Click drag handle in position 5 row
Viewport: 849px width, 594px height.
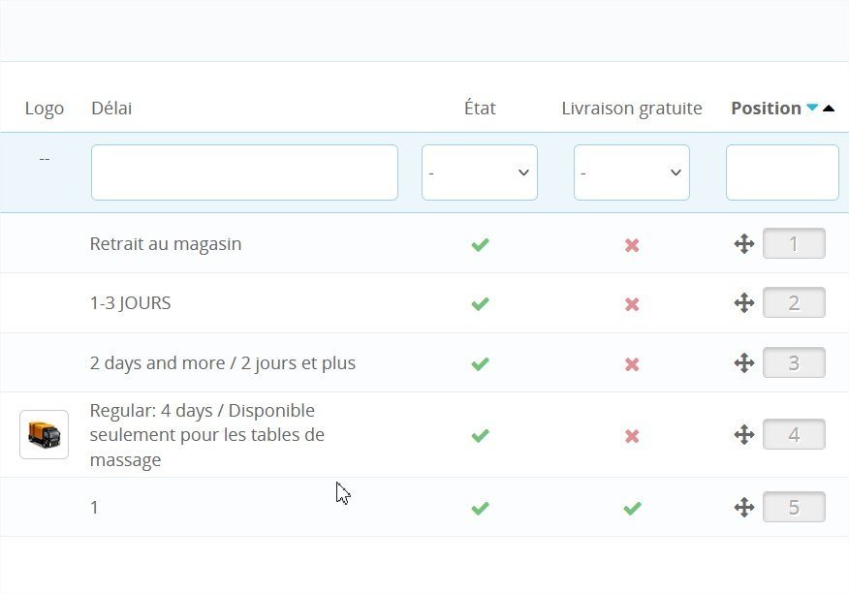(743, 507)
